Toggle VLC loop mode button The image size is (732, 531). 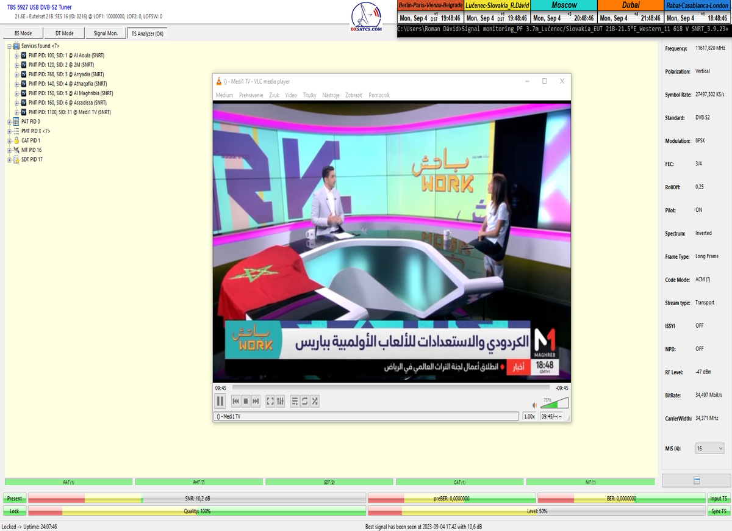[304, 401]
